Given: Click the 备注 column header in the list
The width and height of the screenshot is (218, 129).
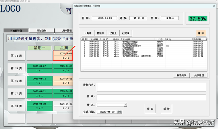Looking at the screenshot, I should click(179, 39).
